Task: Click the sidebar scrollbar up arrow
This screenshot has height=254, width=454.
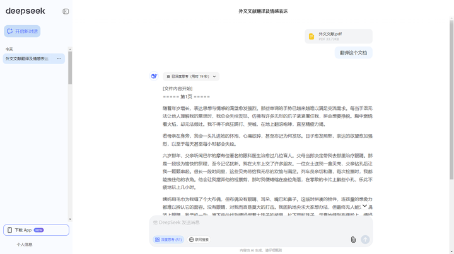Action: pyautogui.click(x=70, y=50)
